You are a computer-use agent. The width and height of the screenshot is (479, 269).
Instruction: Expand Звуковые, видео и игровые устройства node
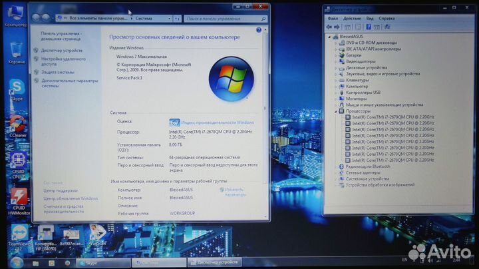point(336,74)
